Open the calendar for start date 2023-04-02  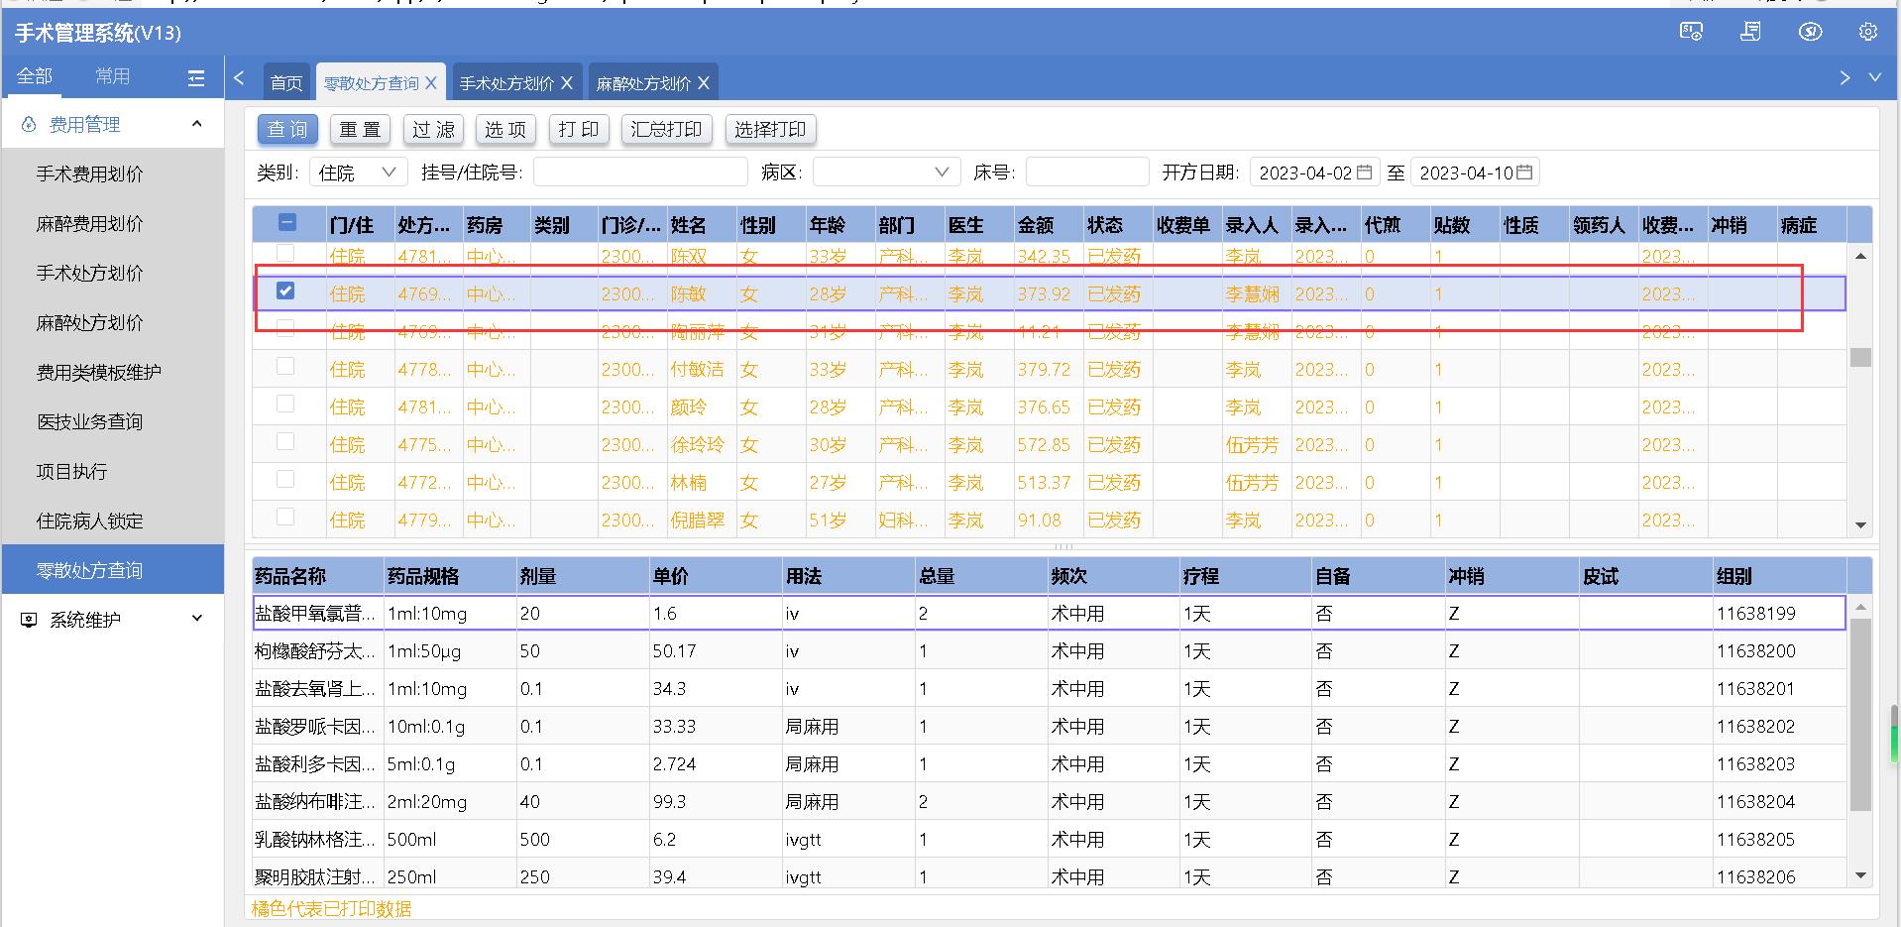click(x=1364, y=173)
